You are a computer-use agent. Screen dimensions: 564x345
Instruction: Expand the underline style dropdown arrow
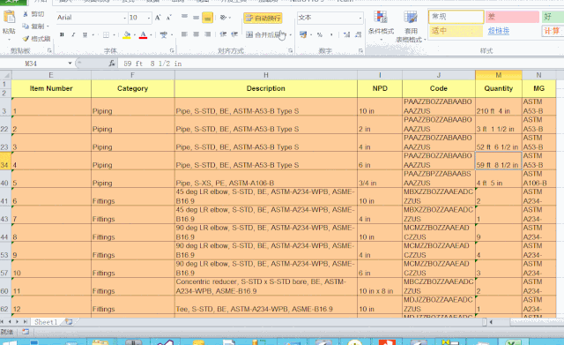(x=93, y=35)
